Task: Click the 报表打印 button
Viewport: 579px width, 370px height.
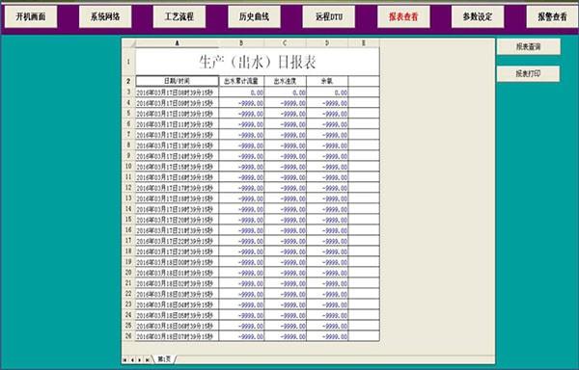Action: [x=529, y=73]
